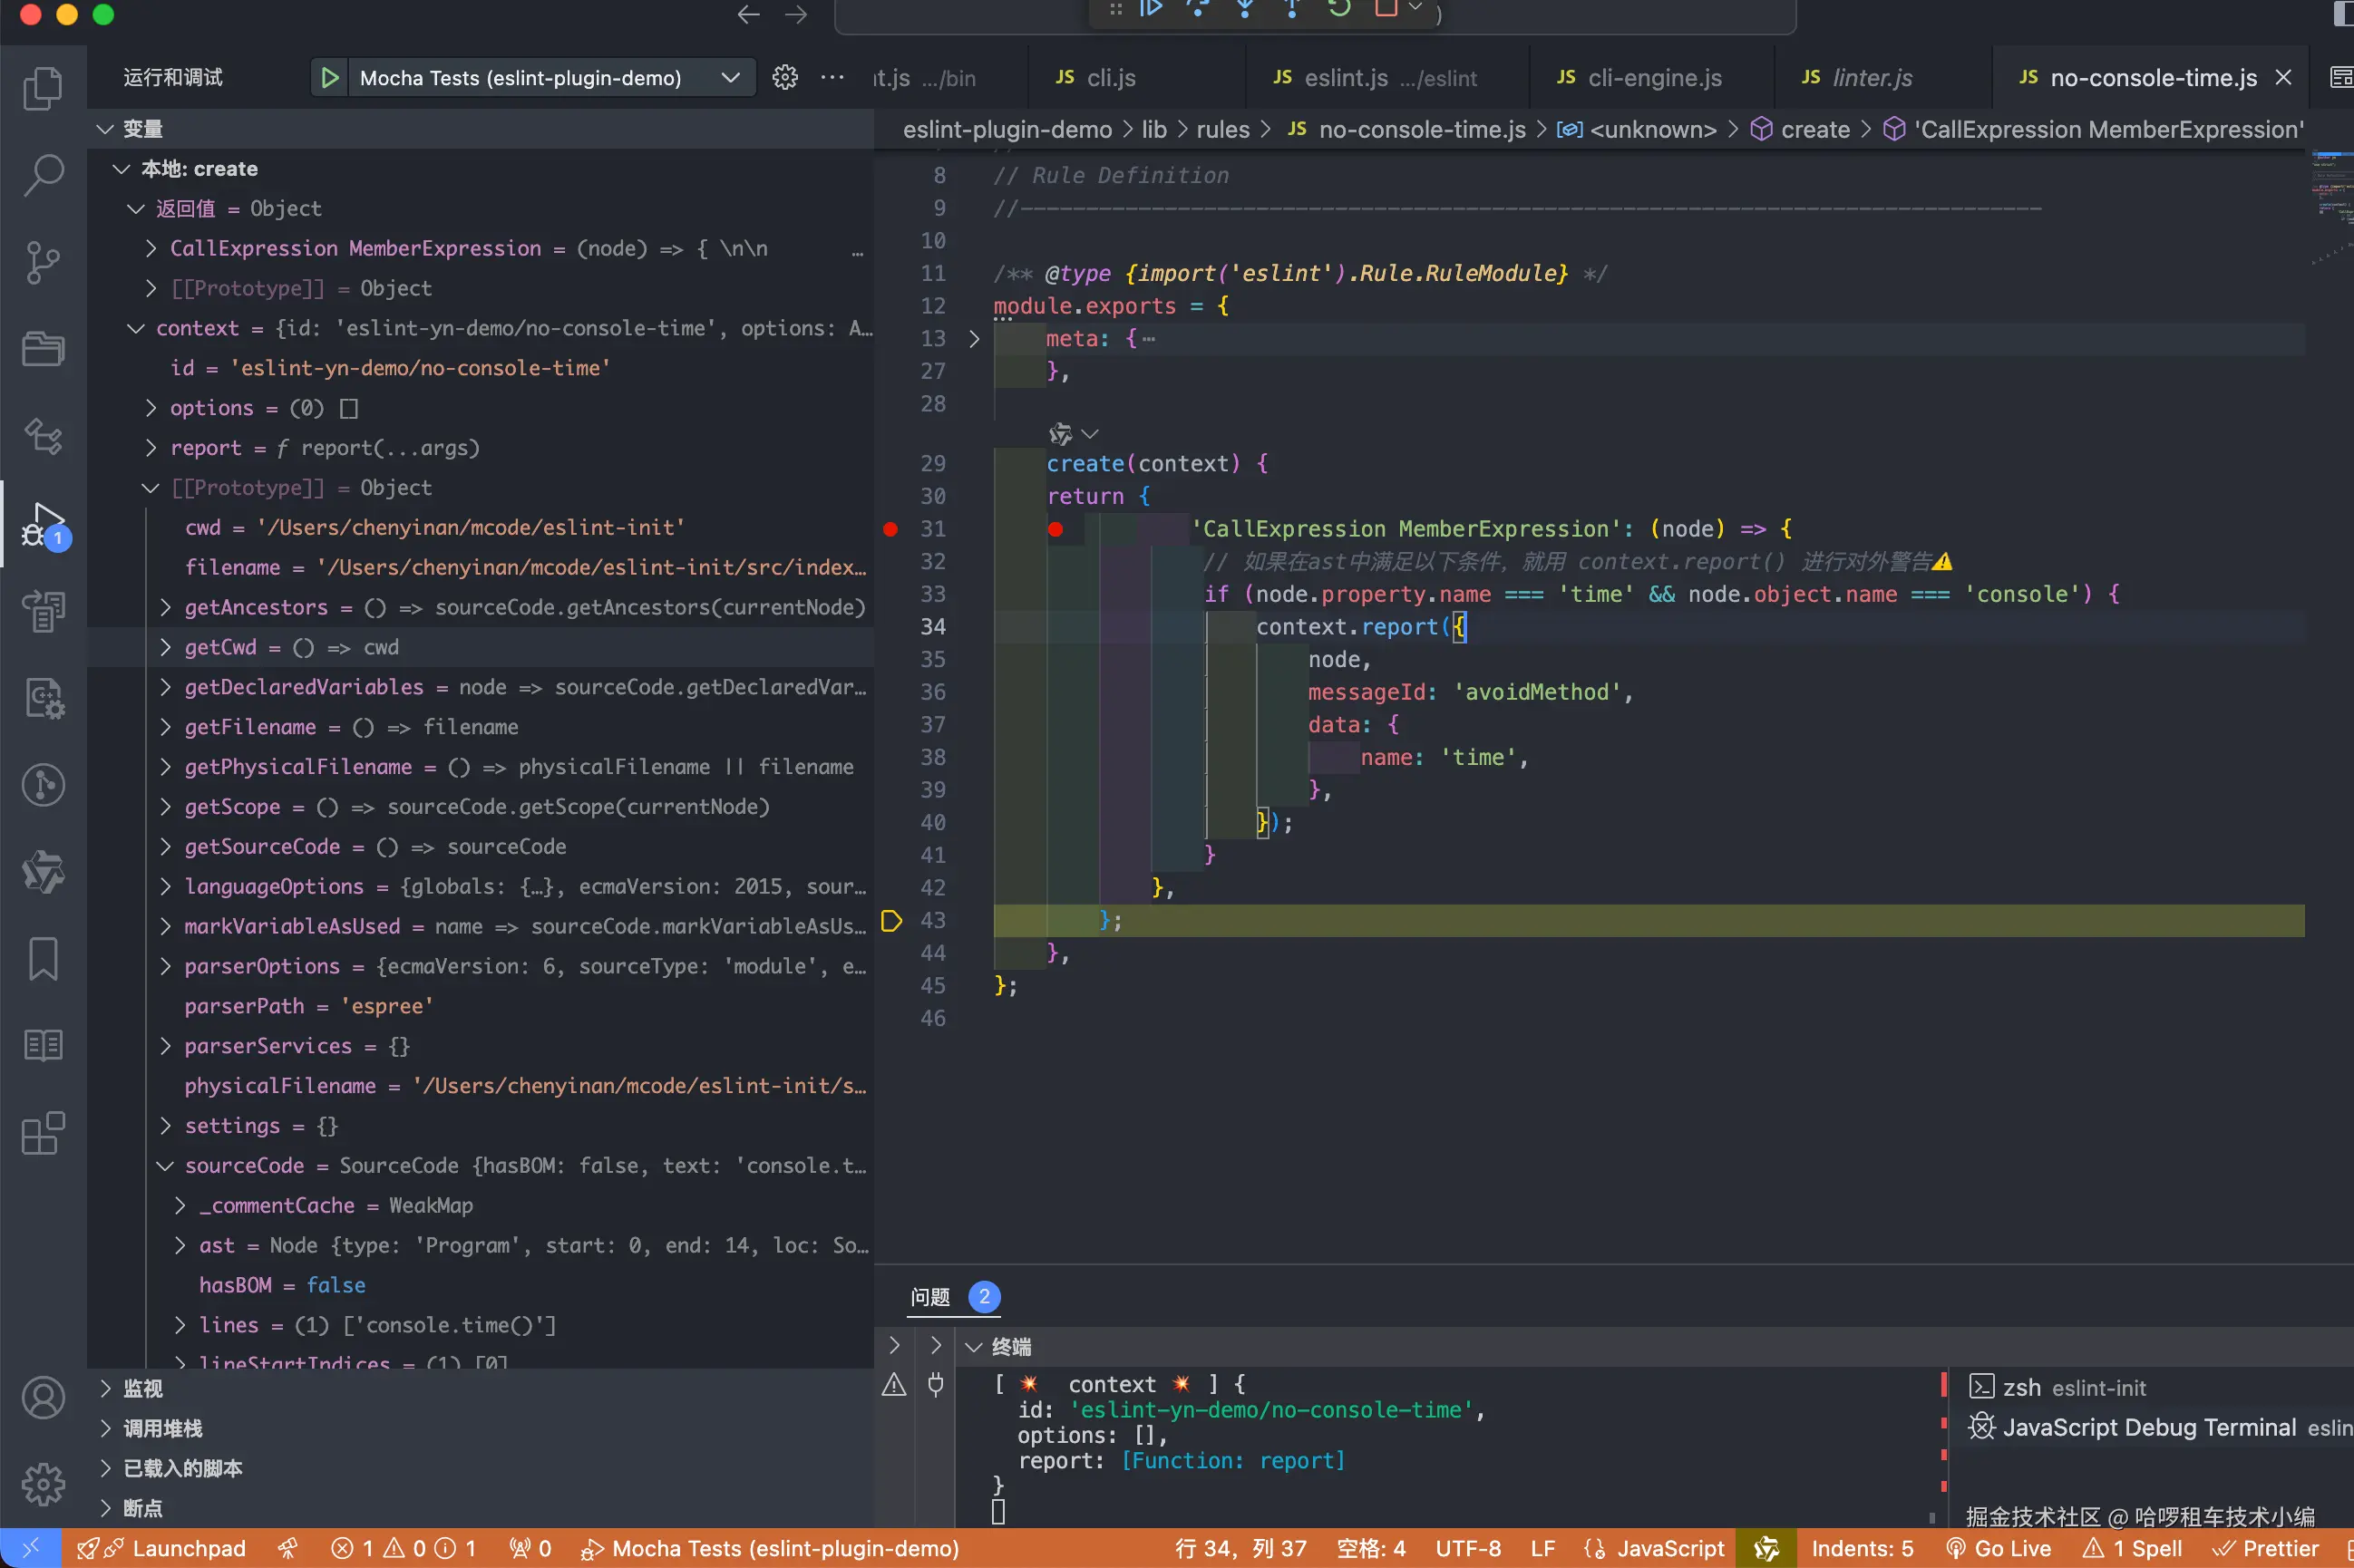Collapse the sourceCode variable tree node
The height and width of the screenshot is (1568, 2354).
pos(166,1166)
